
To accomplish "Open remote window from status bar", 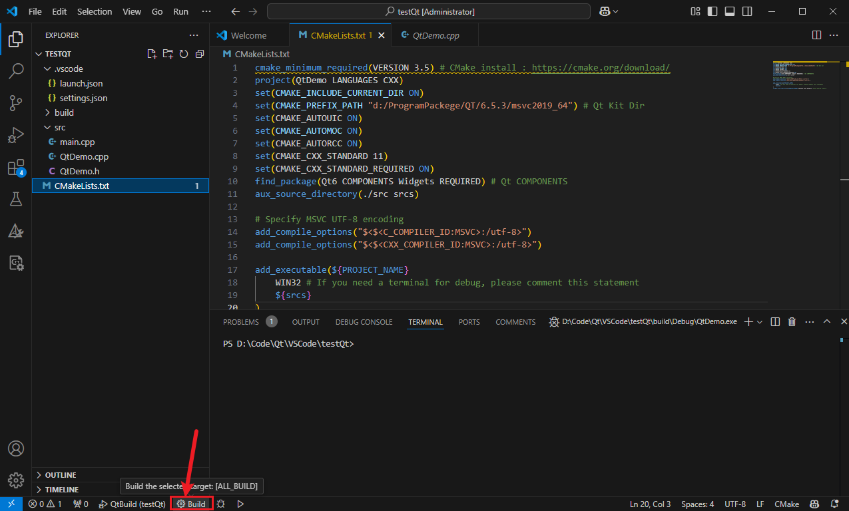I will (11, 504).
